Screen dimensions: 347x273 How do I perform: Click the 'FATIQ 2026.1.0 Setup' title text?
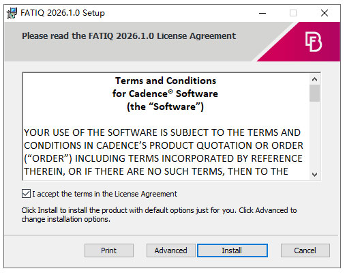pyautogui.click(x=63, y=13)
